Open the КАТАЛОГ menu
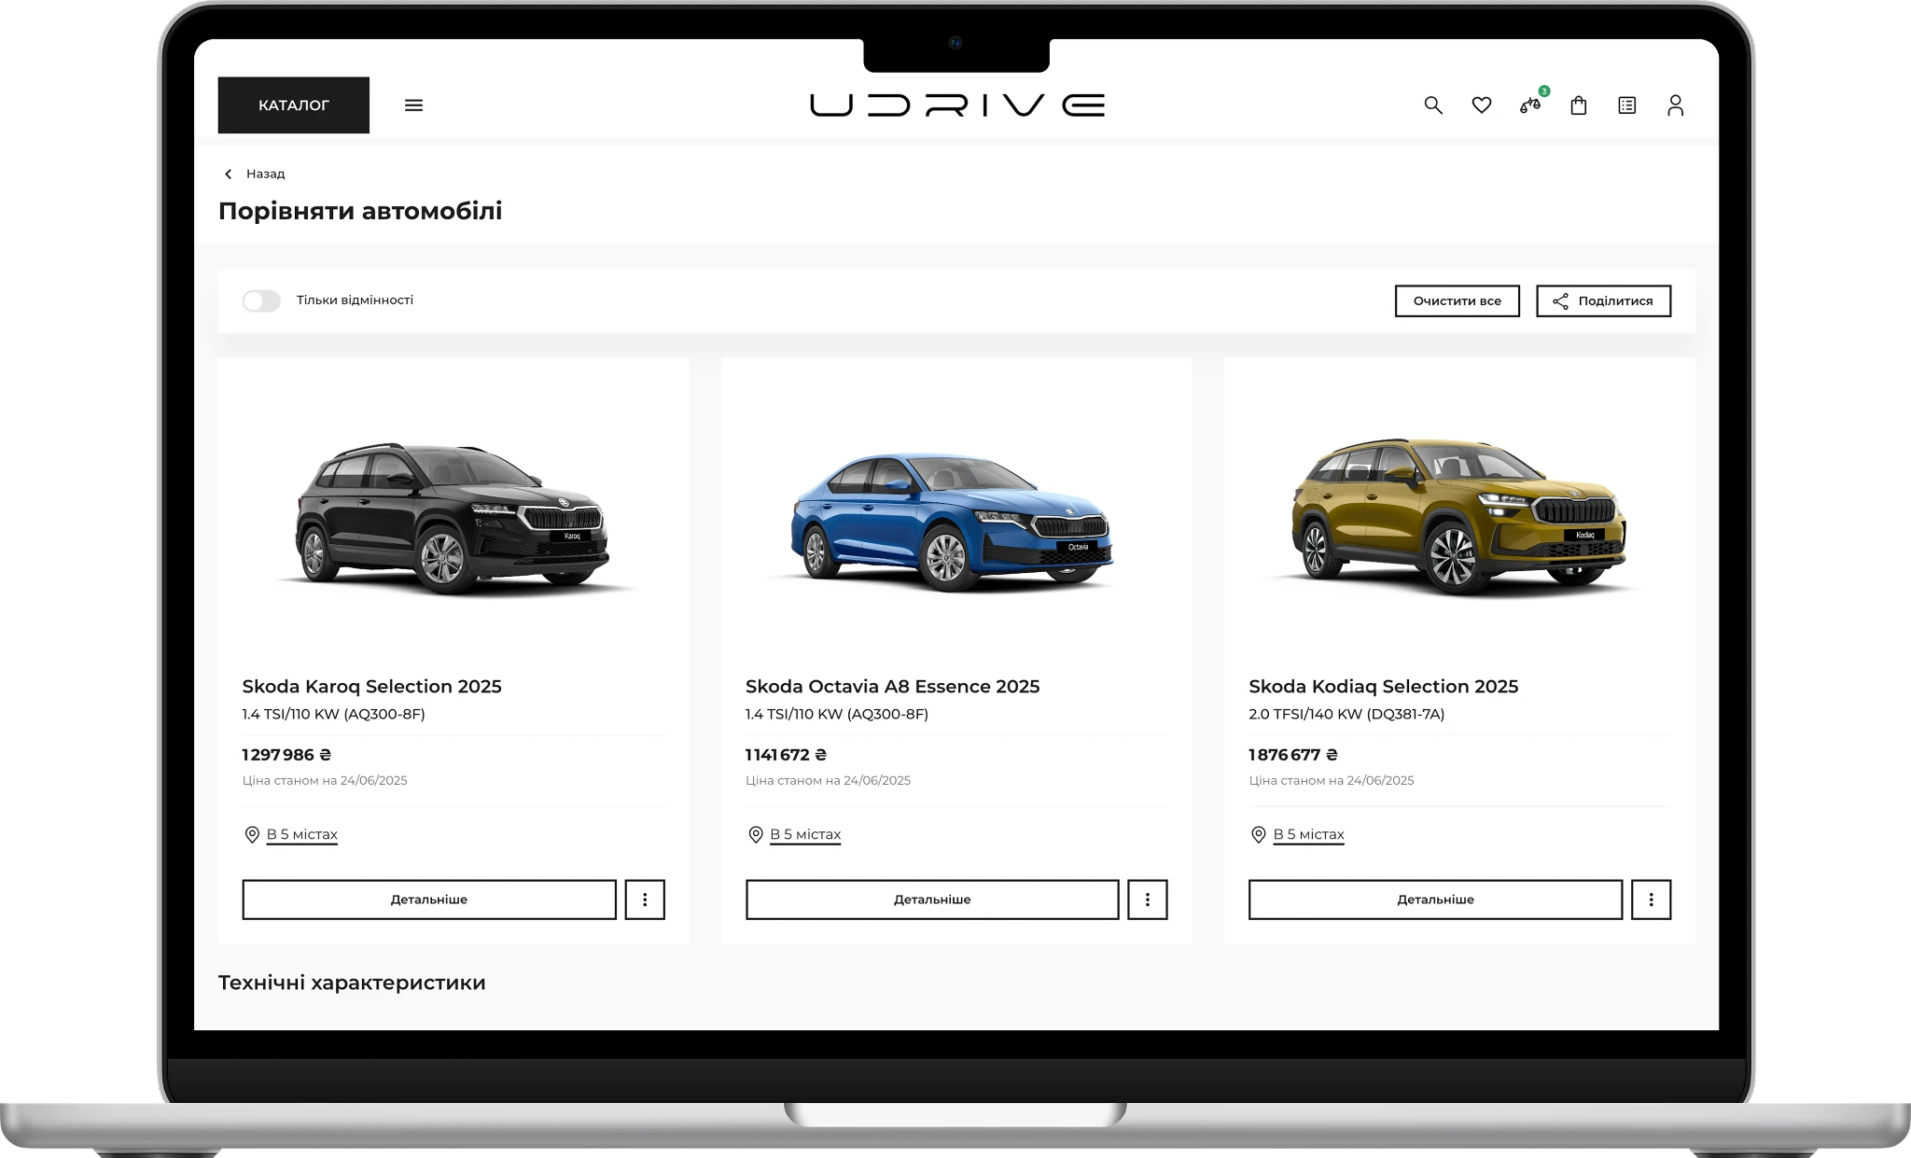The image size is (1911, 1158). 294,105
